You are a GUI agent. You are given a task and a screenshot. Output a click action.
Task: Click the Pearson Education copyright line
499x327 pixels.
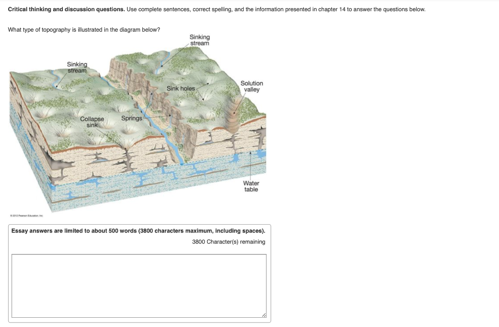click(26, 215)
